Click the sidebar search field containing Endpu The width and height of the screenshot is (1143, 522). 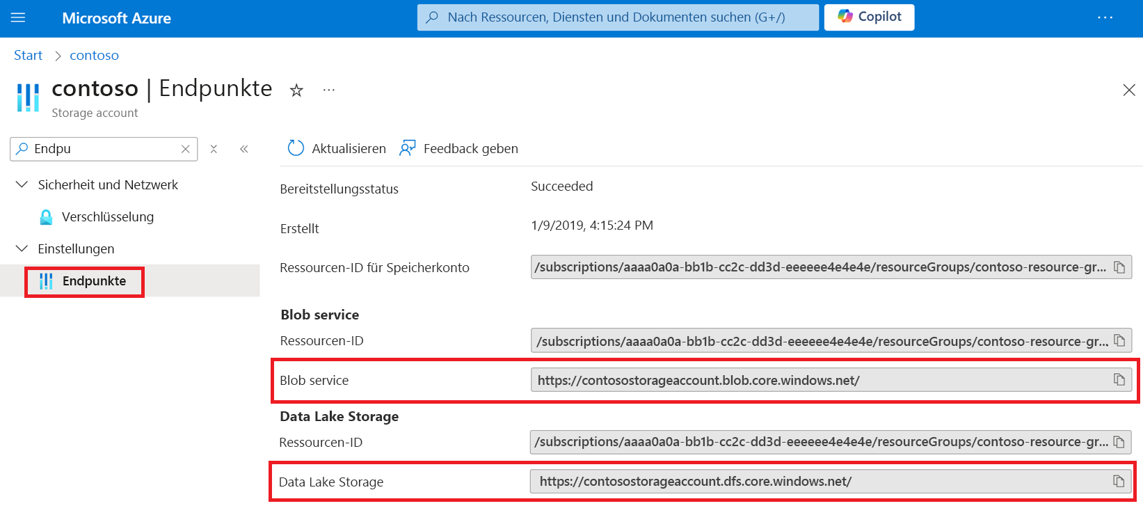click(x=104, y=149)
